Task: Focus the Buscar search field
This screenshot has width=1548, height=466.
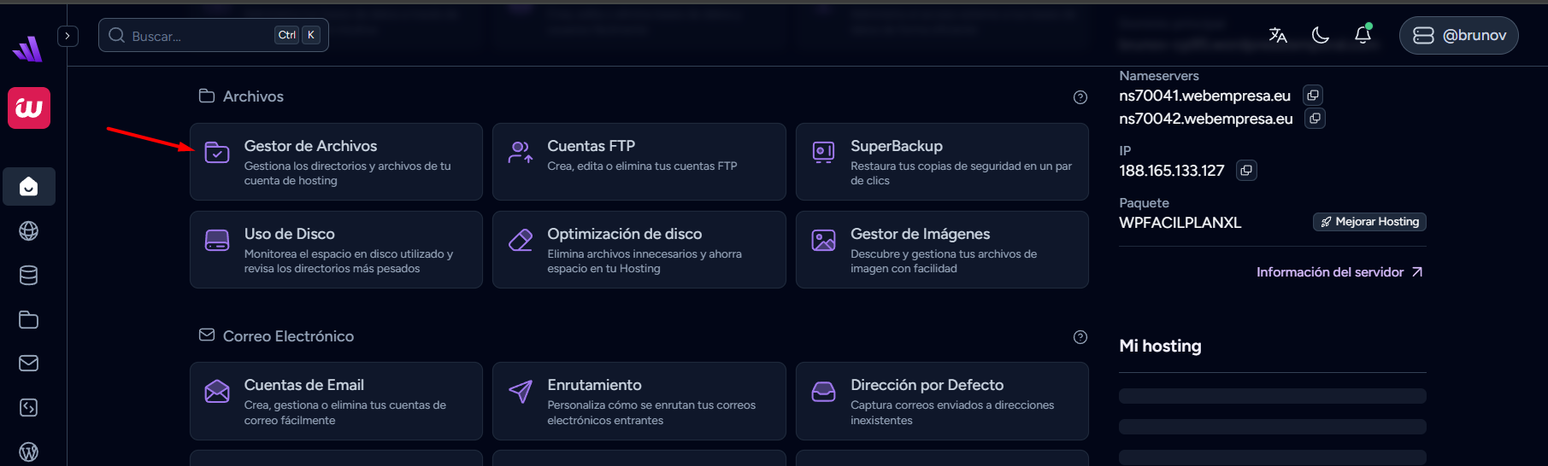Action: pos(214,35)
